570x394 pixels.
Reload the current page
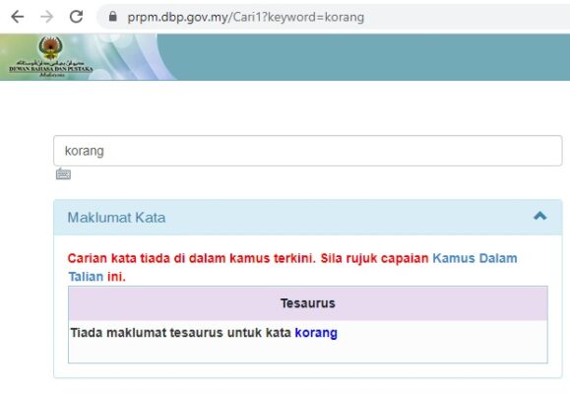[x=76, y=17]
